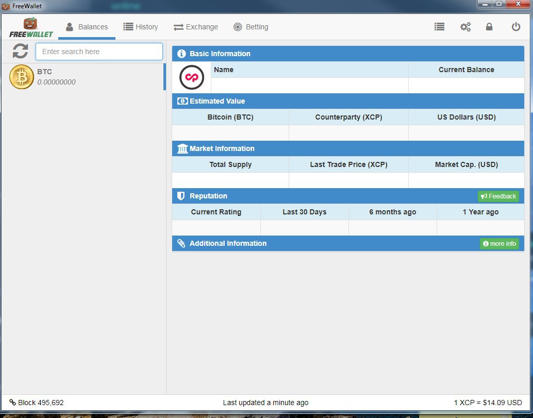Click the green more info button
The height and width of the screenshot is (418, 533).
[x=499, y=244]
